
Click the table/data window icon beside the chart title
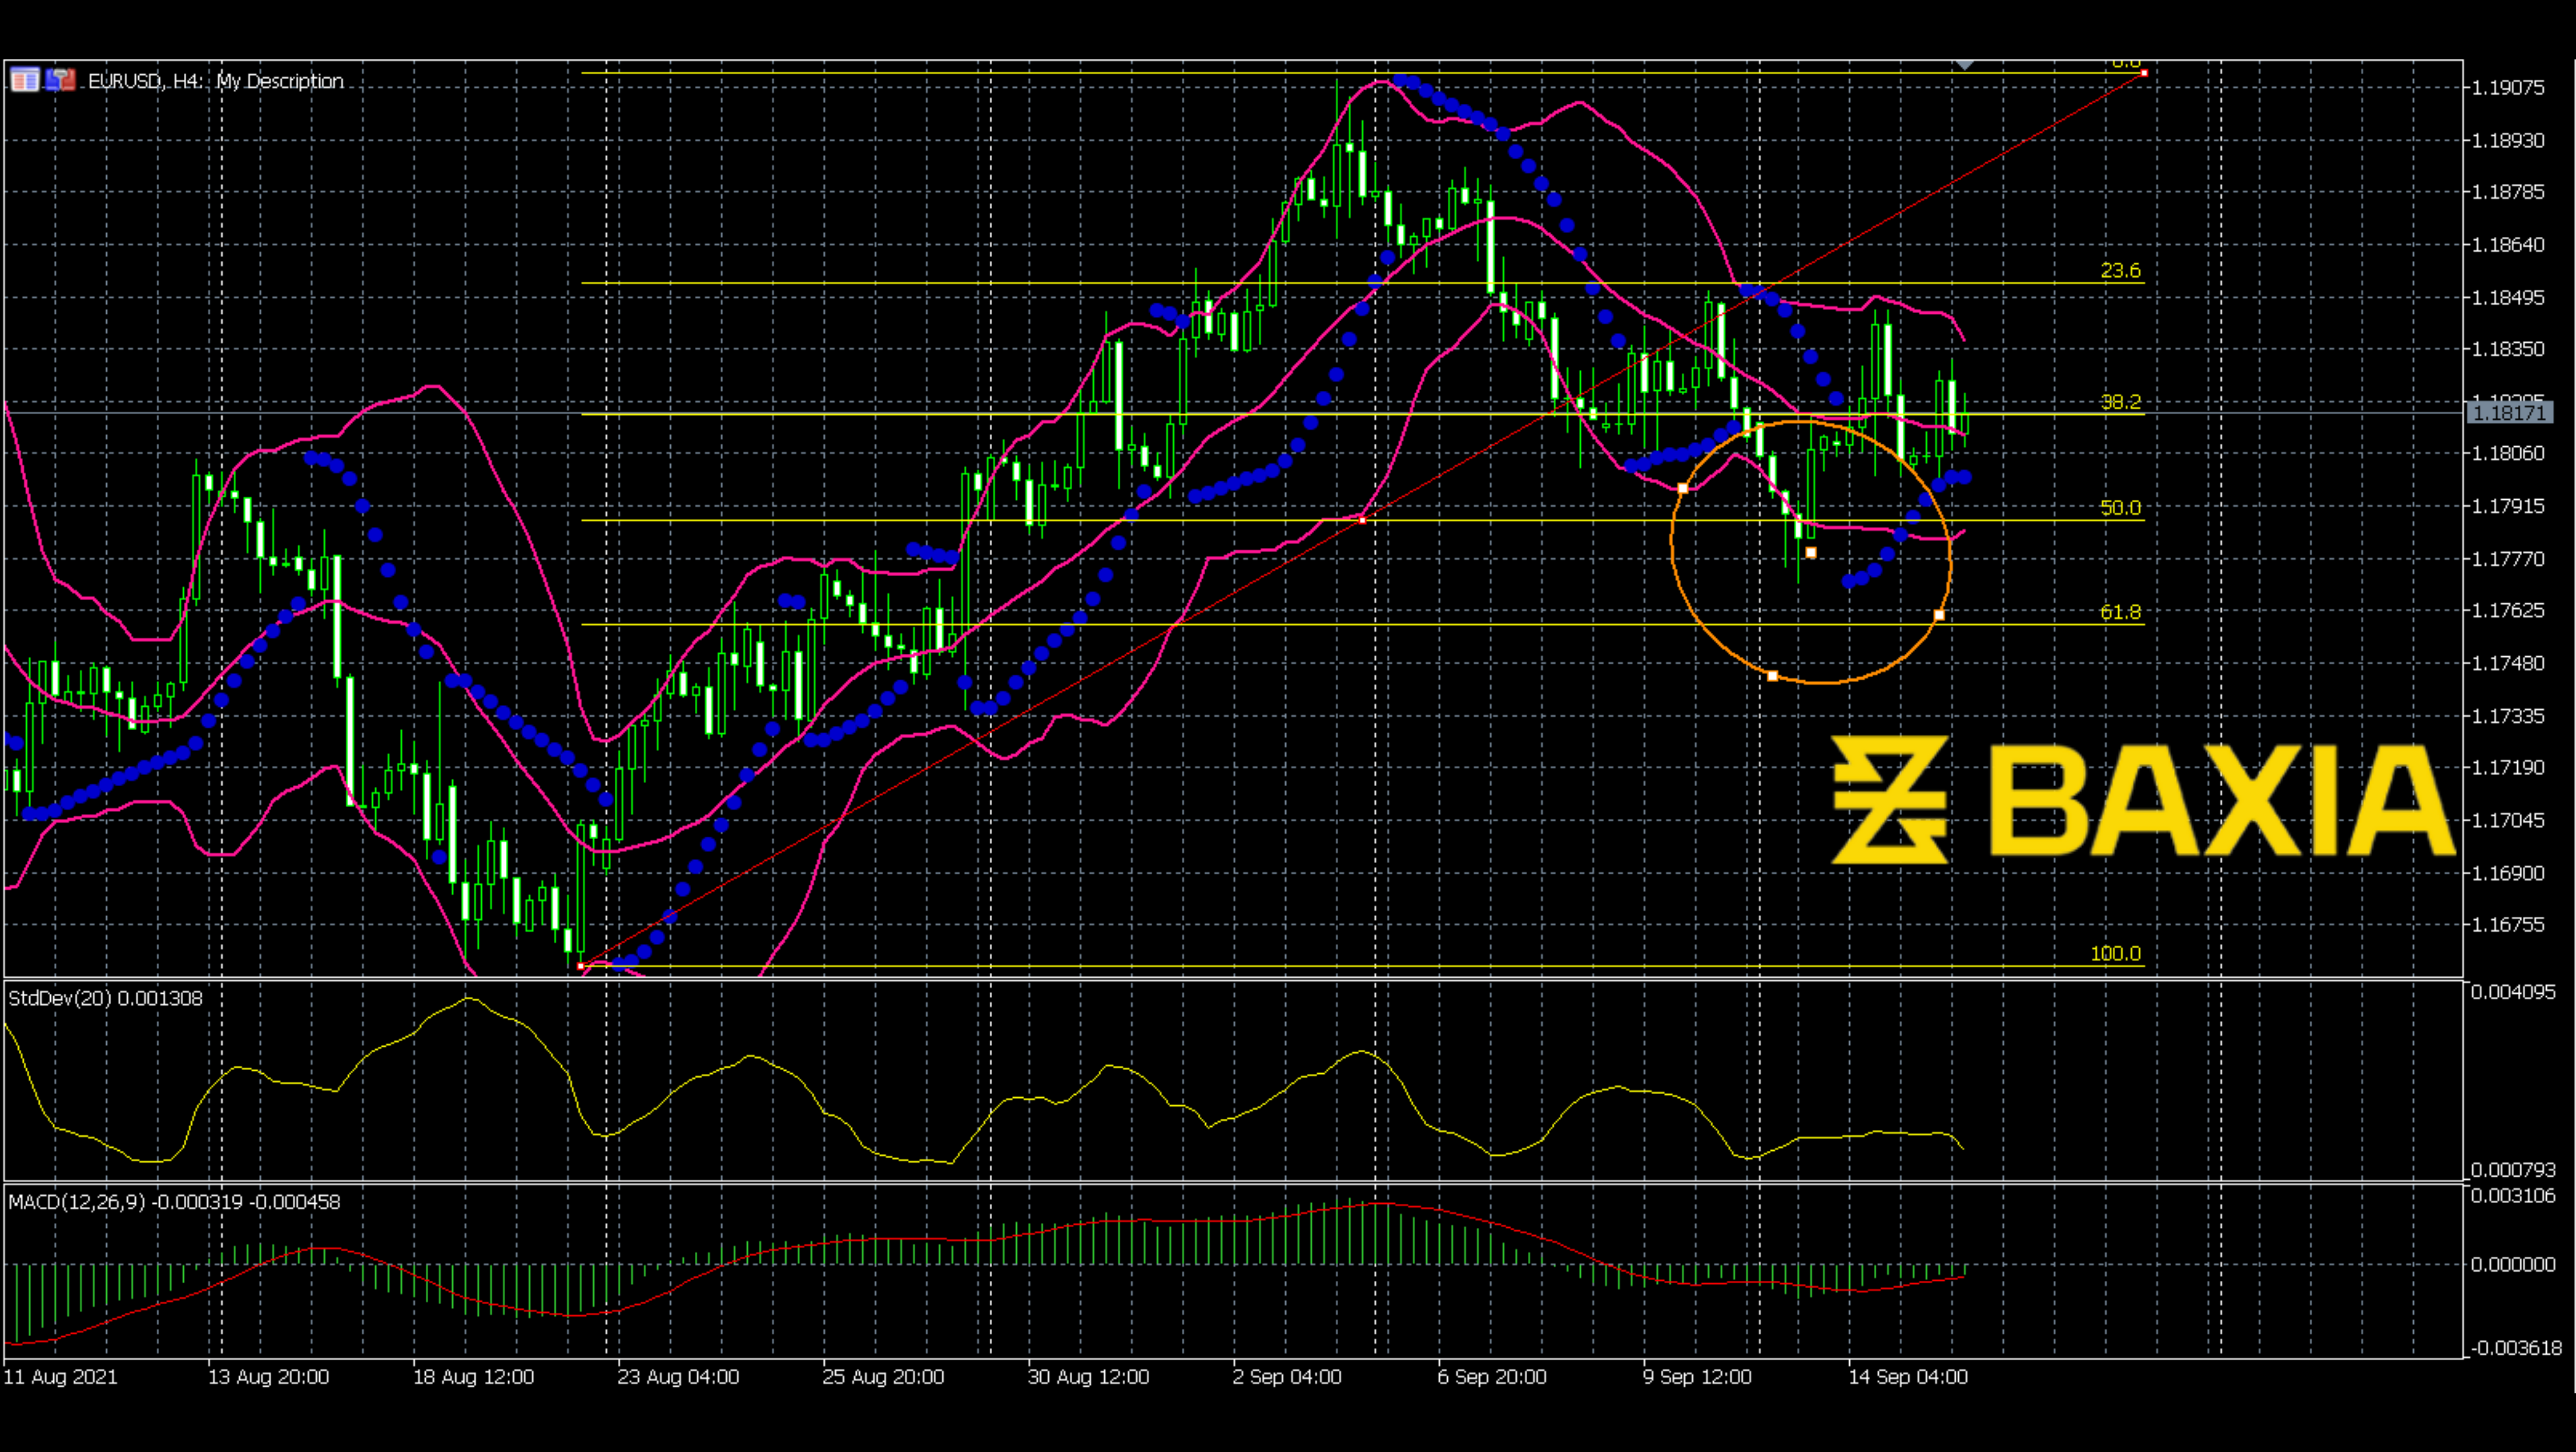click(x=25, y=80)
